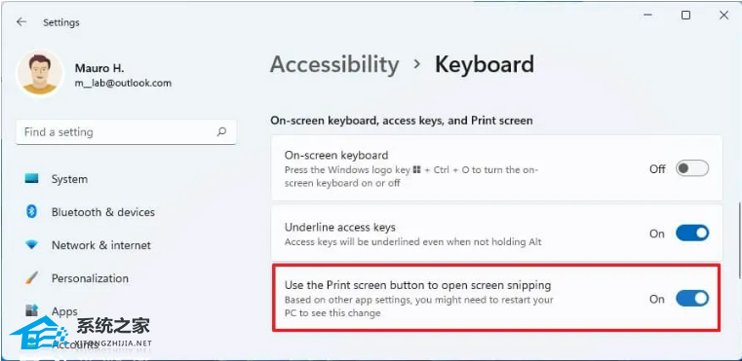This screenshot has height=361, width=742.
Task: Click the Bluetooth icon in sidebar
Action: 32,212
